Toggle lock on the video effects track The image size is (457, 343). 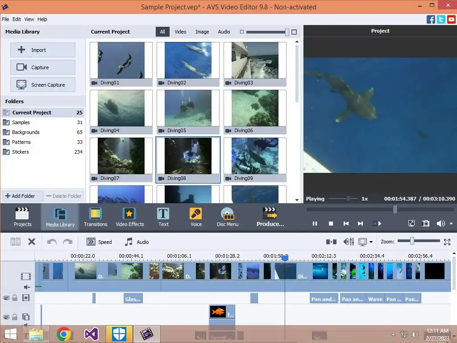[x=15, y=298]
